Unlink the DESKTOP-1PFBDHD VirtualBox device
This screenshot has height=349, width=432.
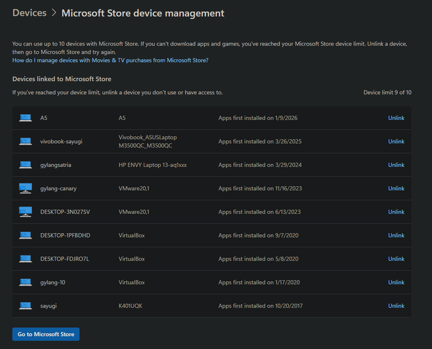pos(396,235)
